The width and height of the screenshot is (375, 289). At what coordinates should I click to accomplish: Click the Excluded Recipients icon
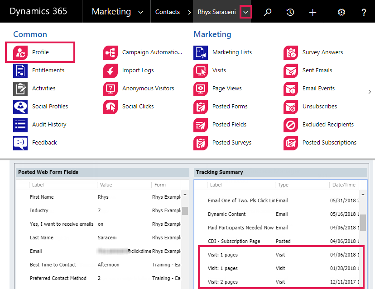(291, 125)
